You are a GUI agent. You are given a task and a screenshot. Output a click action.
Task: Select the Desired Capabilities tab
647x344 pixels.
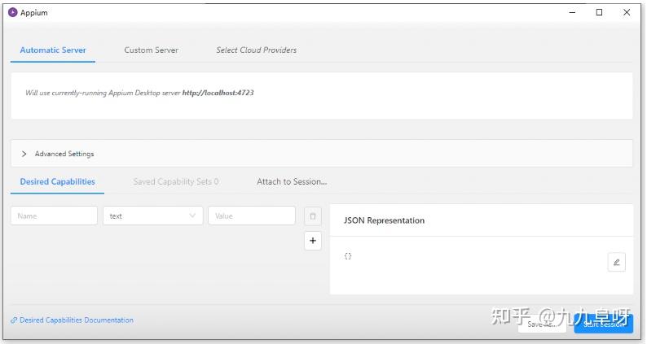coord(57,181)
